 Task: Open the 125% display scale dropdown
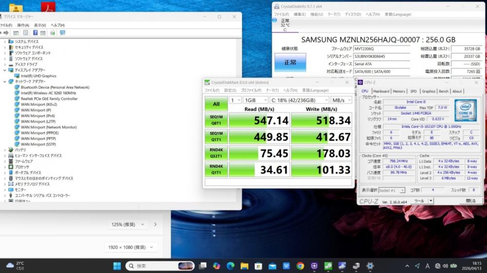click(128, 224)
